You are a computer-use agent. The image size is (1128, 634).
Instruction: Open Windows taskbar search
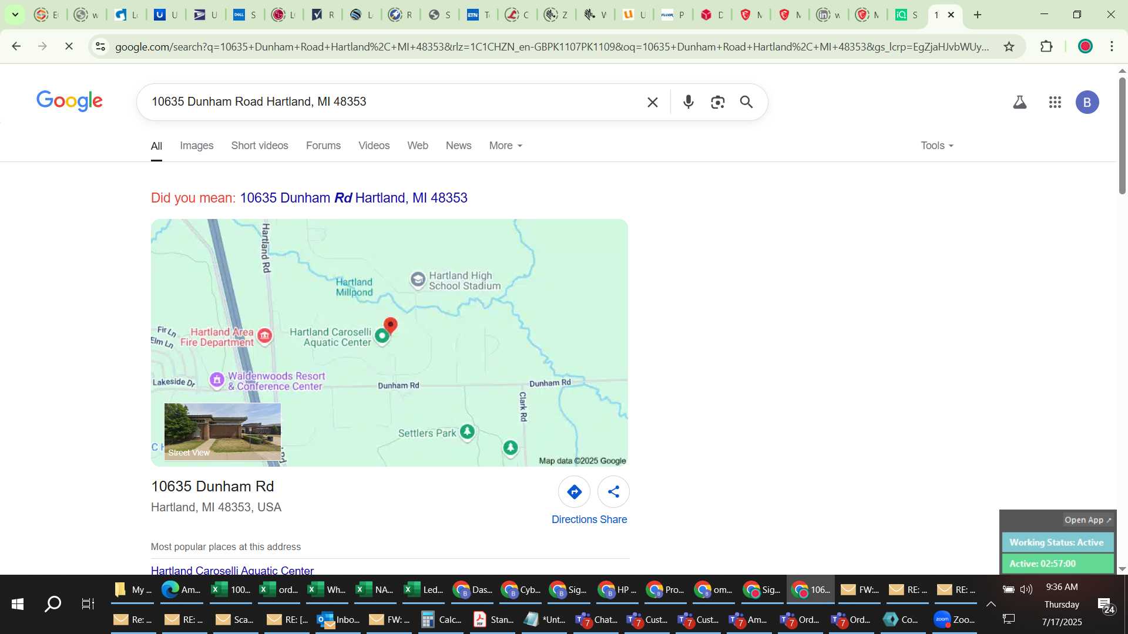click(53, 604)
